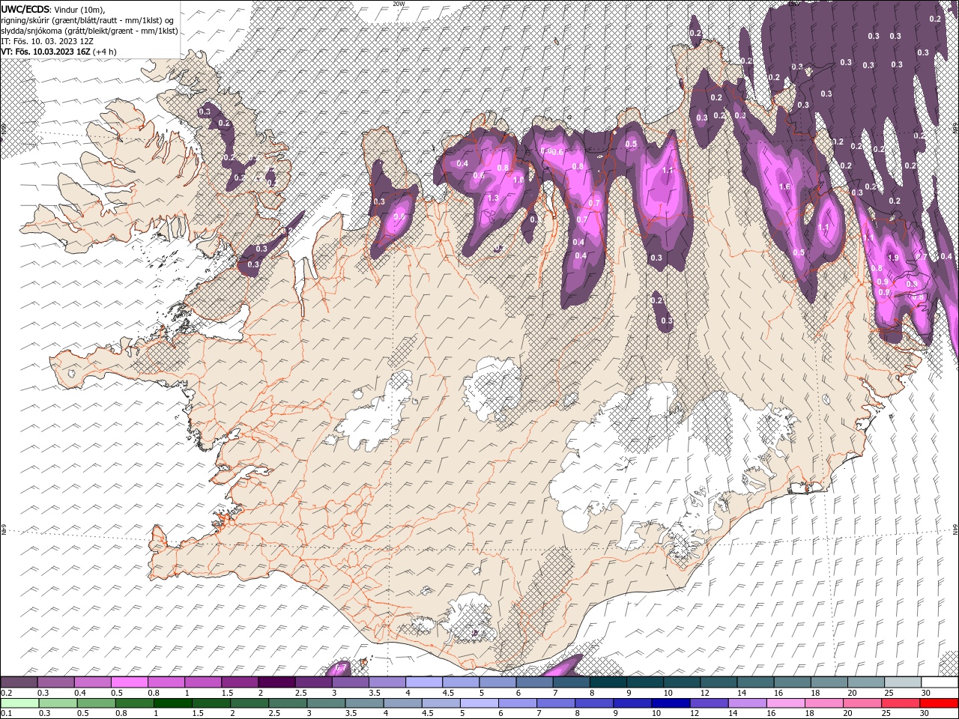Click the snow legend swatch labeled 2.5

314,682
